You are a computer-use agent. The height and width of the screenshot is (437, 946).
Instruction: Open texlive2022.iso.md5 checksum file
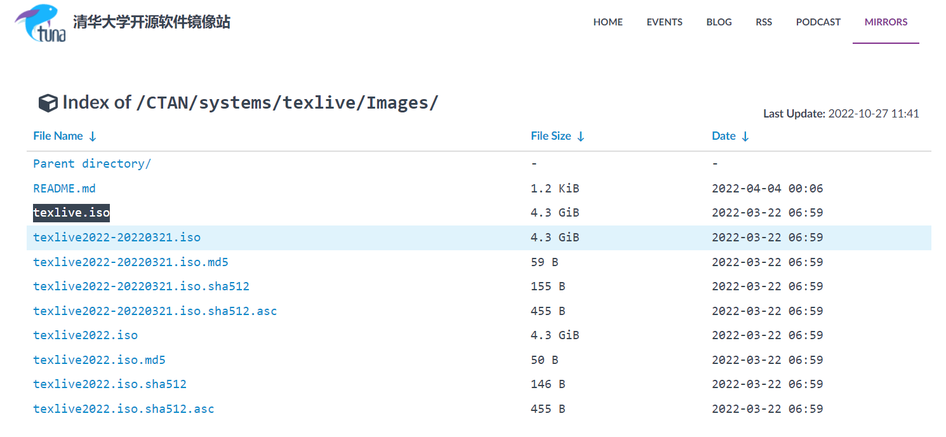click(99, 360)
